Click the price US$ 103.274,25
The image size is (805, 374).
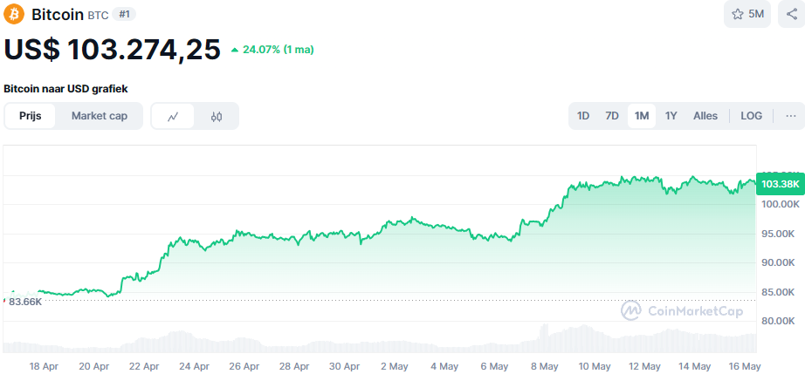[x=113, y=50]
